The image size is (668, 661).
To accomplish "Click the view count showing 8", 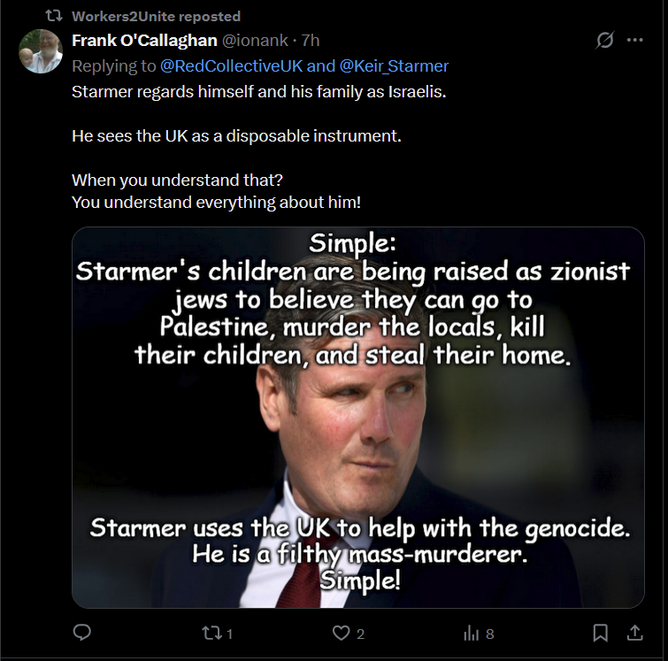I will [490, 634].
